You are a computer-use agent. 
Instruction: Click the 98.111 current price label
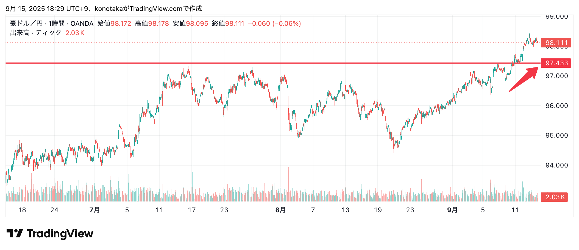(x=556, y=43)
